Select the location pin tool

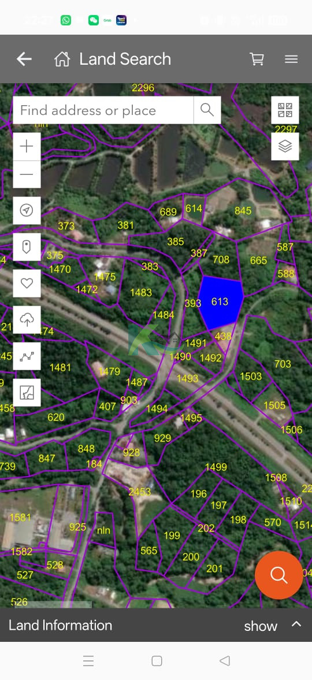pyautogui.click(x=27, y=247)
